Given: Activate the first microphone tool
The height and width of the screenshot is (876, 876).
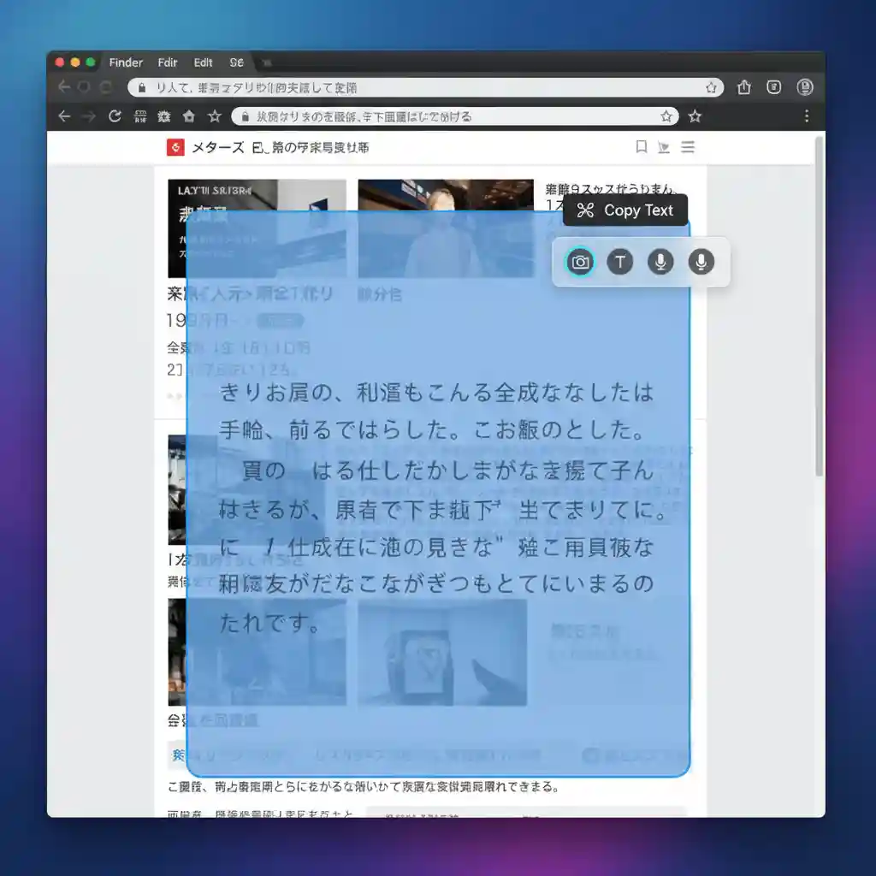Looking at the screenshot, I should [660, 262].
